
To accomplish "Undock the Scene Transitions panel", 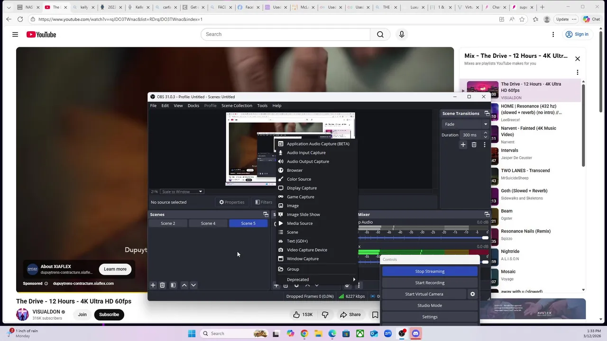I will 487,113.
